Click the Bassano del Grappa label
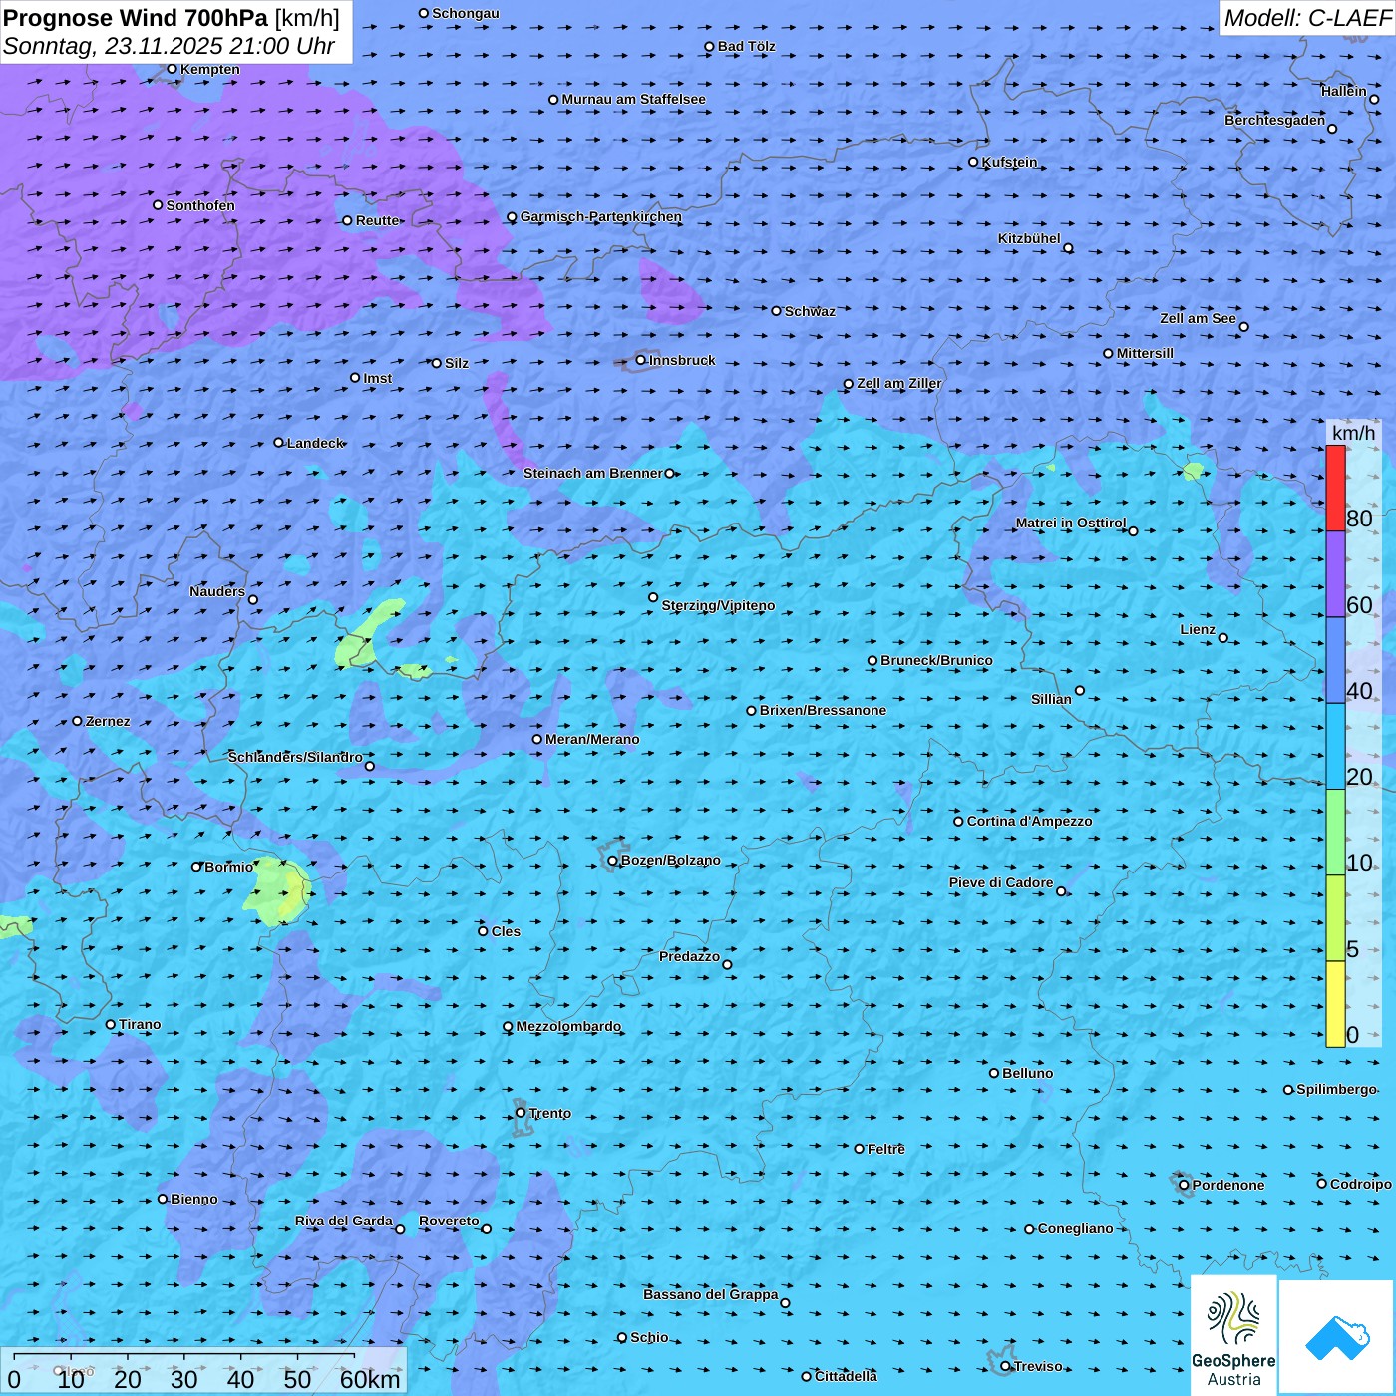Image resolution: width=1396 pixels, height=1396 pixels. pos(710,1294)
